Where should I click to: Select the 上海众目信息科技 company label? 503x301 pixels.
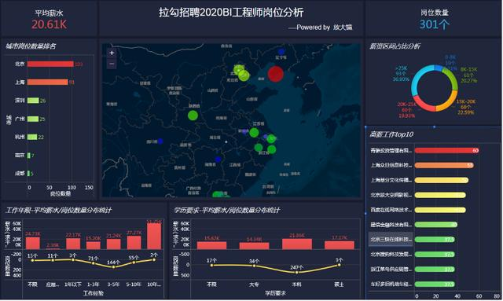[391, 165]
